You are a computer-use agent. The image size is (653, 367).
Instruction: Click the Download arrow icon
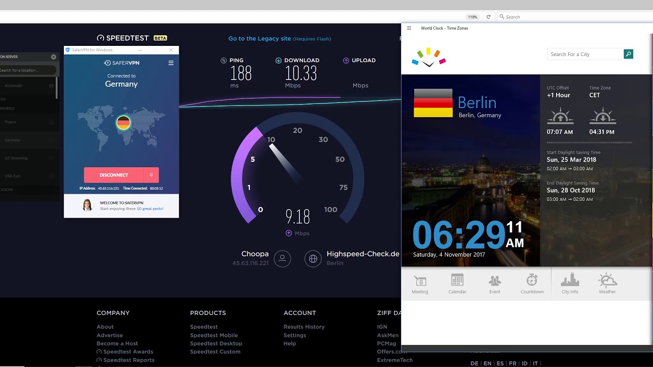(278, 60)
